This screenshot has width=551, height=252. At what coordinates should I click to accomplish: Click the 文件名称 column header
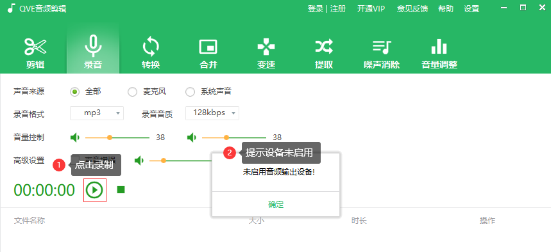tap(30, 221)
